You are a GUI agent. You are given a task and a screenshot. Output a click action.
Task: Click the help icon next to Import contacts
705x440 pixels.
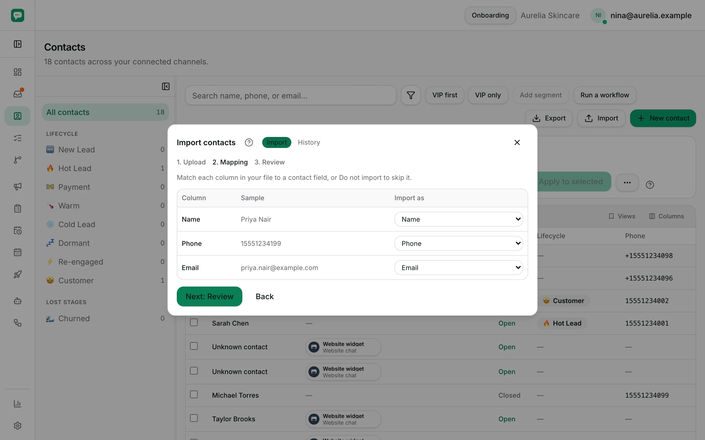[249, 143]
